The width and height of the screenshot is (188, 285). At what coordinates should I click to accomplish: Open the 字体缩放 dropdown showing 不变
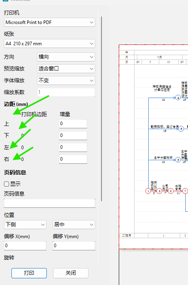click(x=66, y=81)
